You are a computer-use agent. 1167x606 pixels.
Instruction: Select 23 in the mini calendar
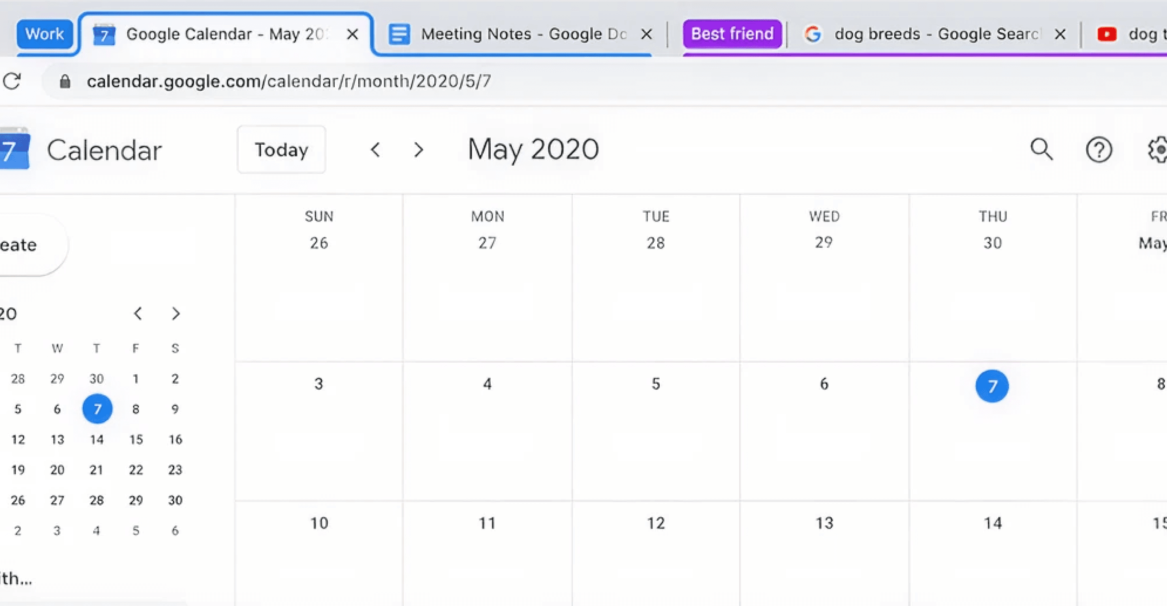(175, 469)
